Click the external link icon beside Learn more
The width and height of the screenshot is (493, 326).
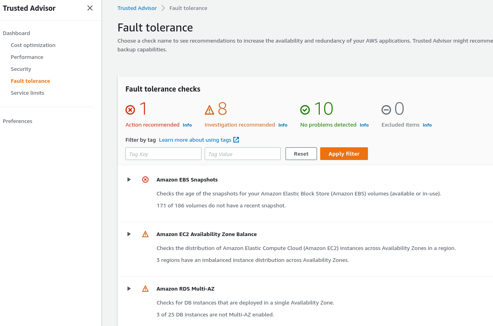pyautogui.click(x=236, y=140)
